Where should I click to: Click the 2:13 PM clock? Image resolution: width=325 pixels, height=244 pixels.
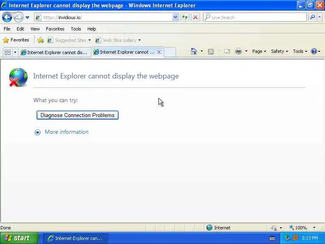click(310, 238)
